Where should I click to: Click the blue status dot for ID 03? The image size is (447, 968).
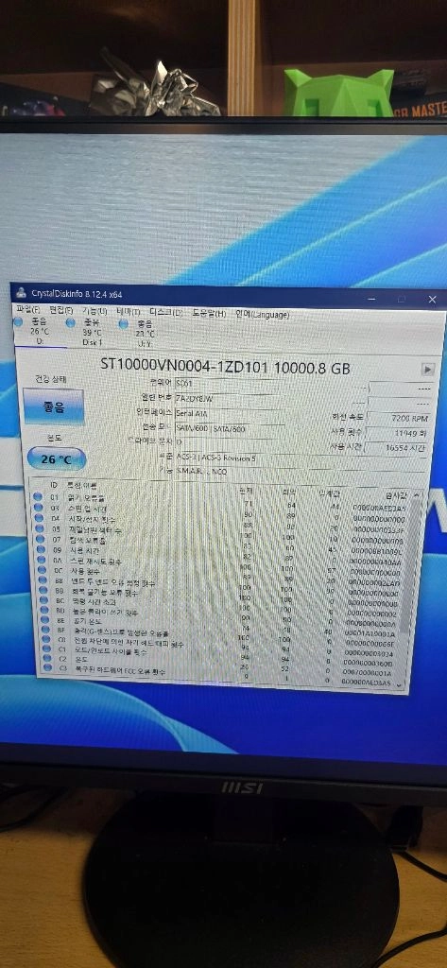coord(39,508)
